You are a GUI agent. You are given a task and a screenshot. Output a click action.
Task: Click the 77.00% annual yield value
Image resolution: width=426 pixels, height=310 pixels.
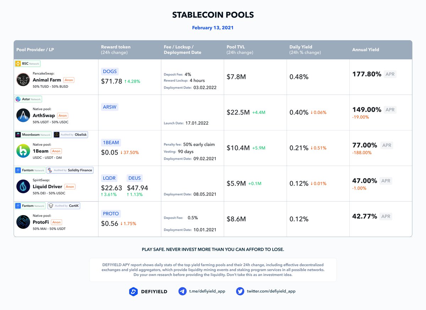[365, 145]
